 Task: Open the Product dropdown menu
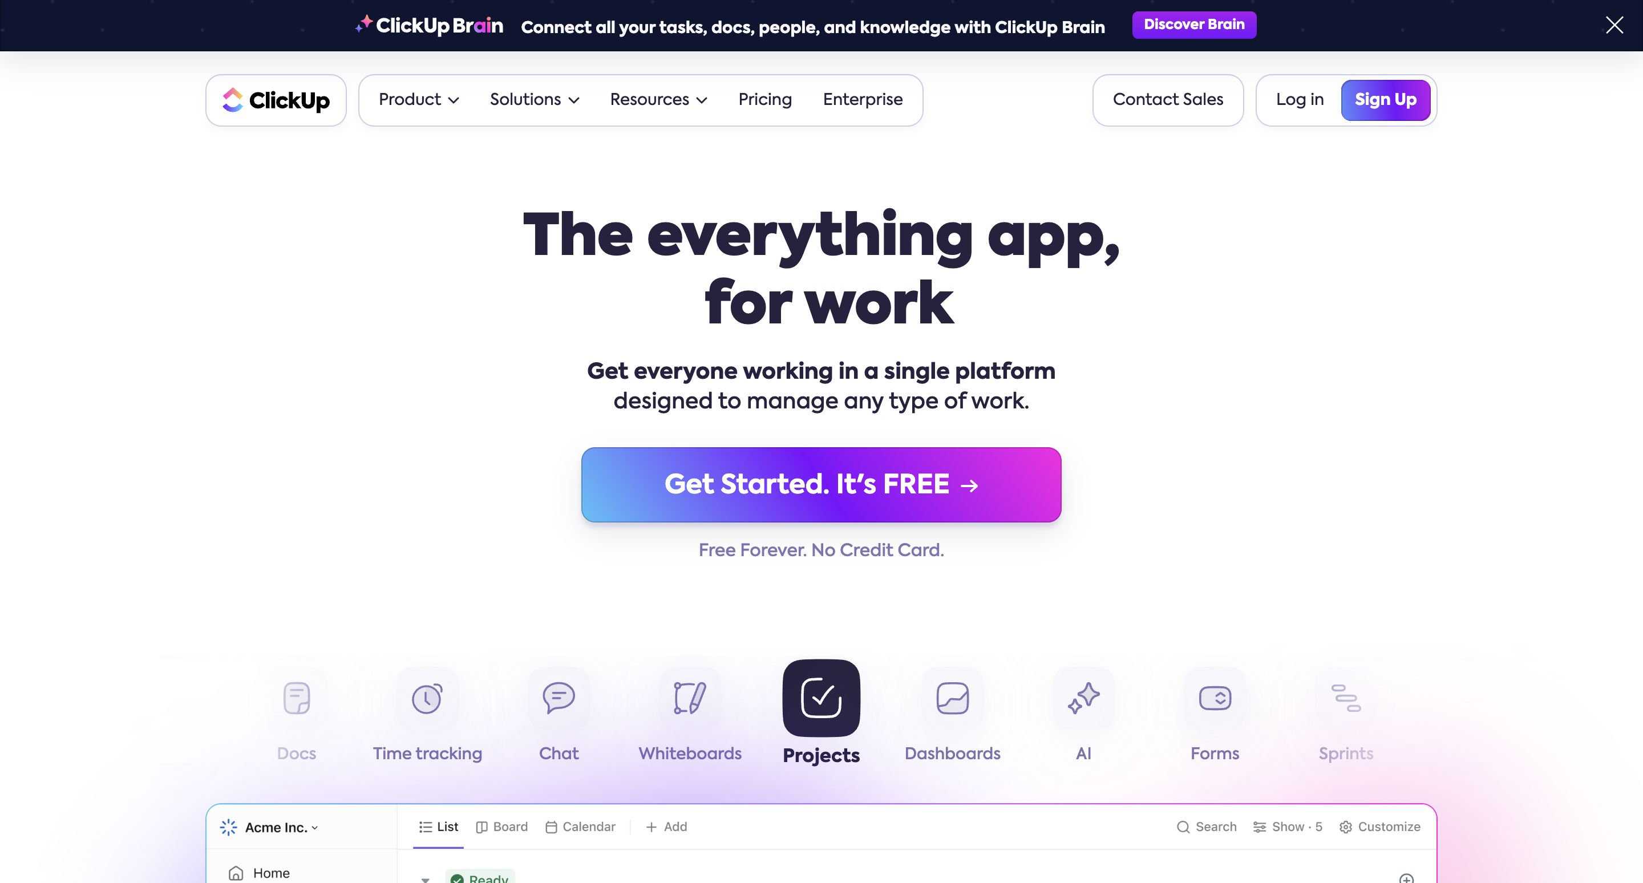[419, 100]
